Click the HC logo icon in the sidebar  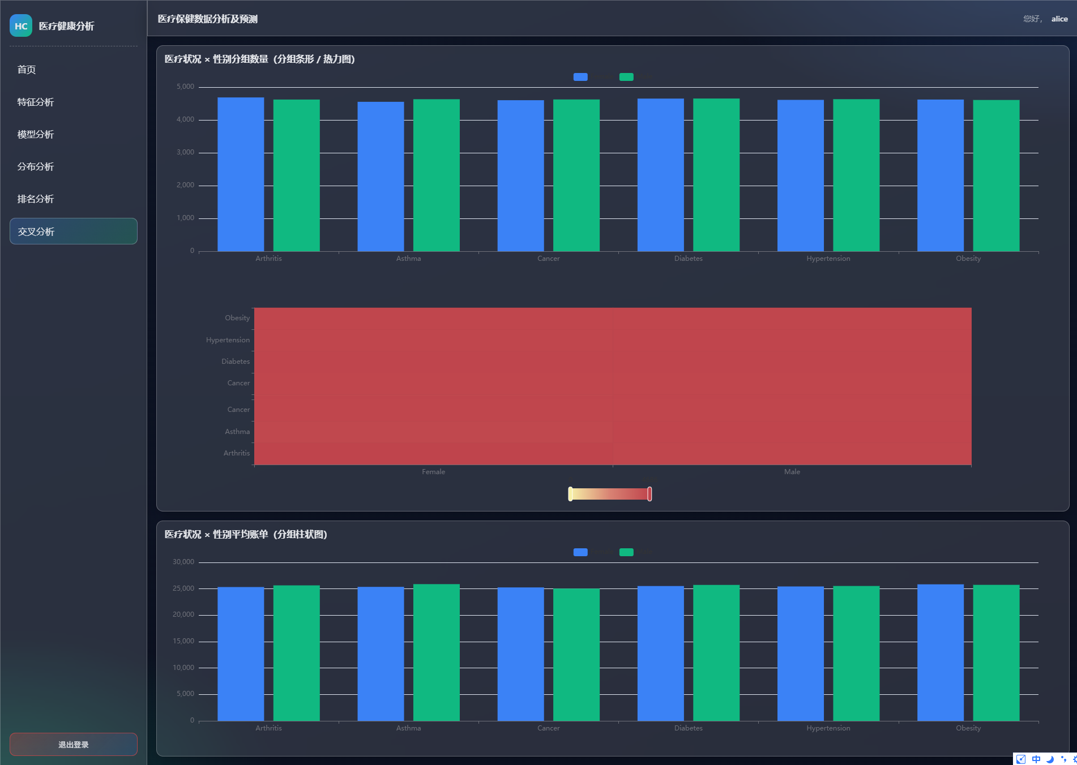coord(21,26)
